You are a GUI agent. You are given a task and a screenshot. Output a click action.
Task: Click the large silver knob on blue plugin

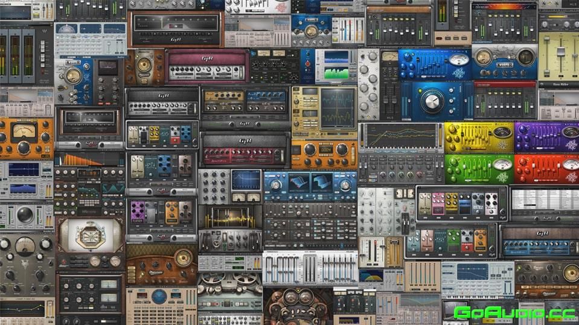point(432,102)
